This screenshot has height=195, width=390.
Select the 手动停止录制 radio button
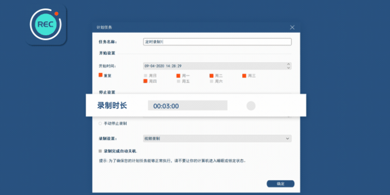[x=100, y=123]
